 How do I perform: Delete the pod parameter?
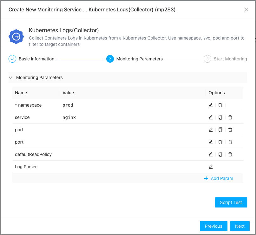tap(230, 130)
